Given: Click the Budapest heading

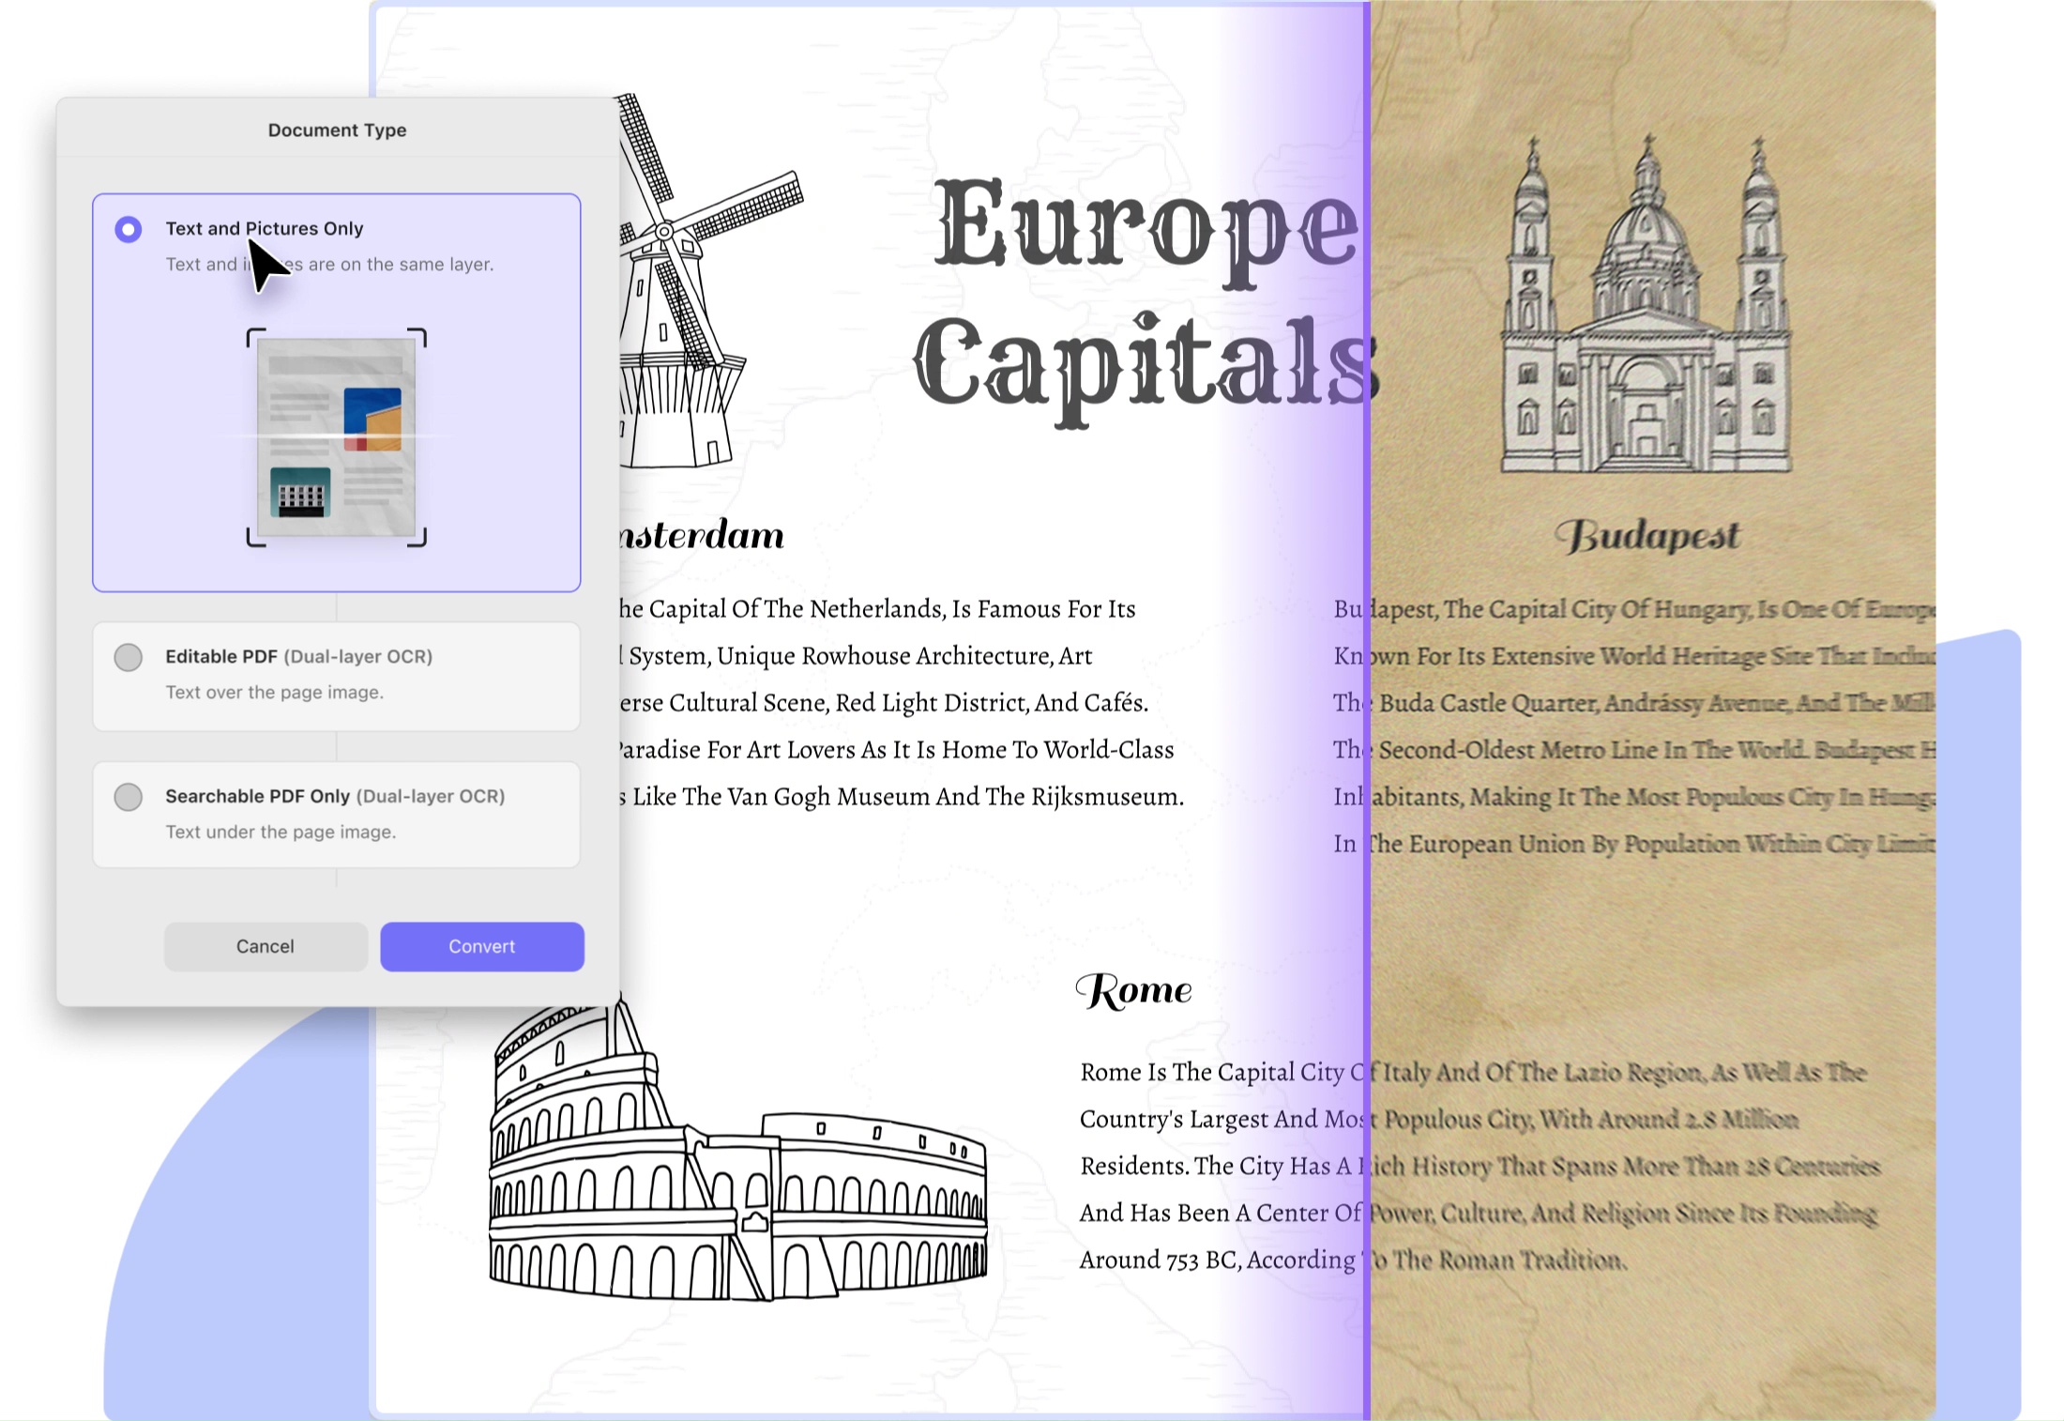Looking at the screenshot, I should tap(1647, 536).
